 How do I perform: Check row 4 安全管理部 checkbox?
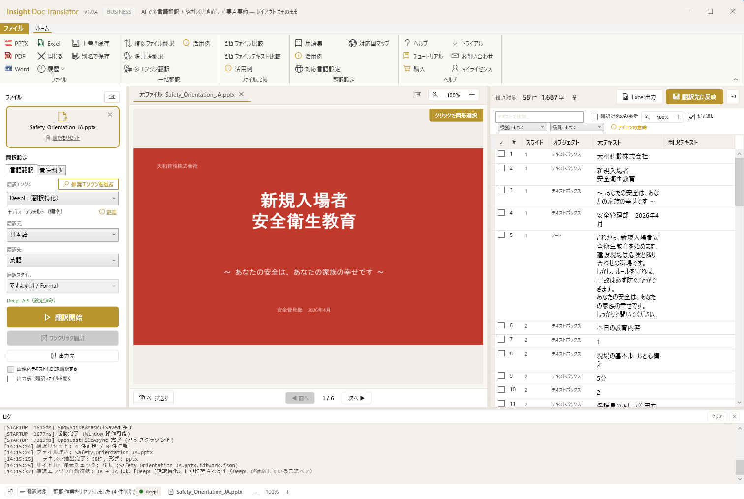click(x=501, y=212)
